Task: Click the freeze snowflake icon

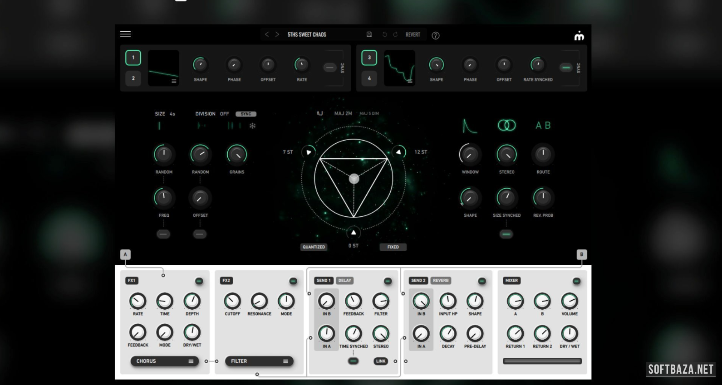Action: point(252,126)
